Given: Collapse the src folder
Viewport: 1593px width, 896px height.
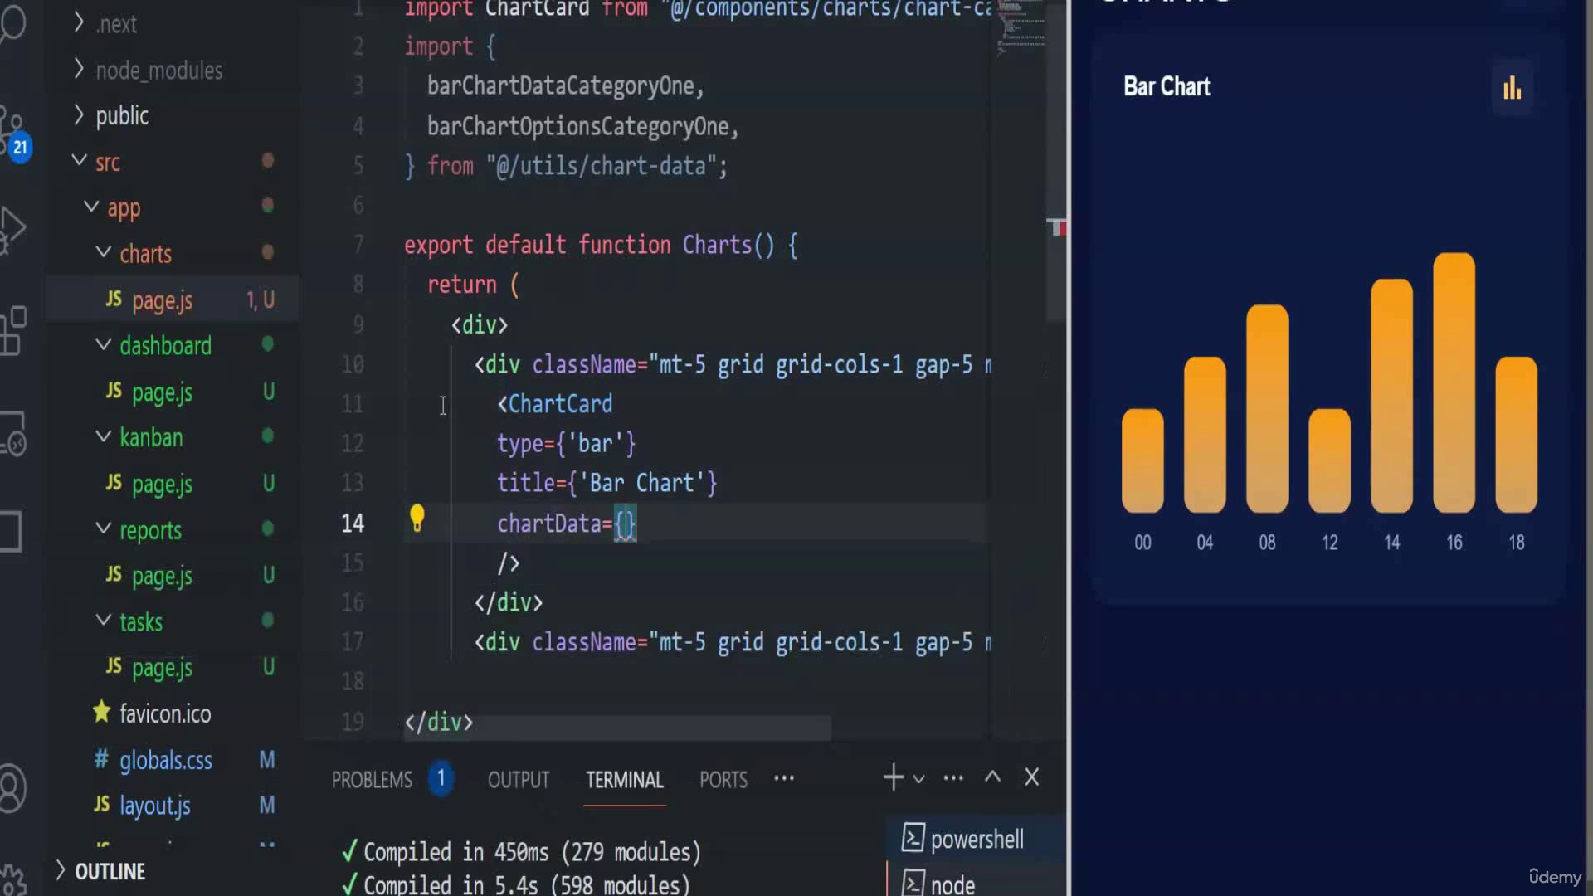Looking at the screenshot, I should pos(80,160).
